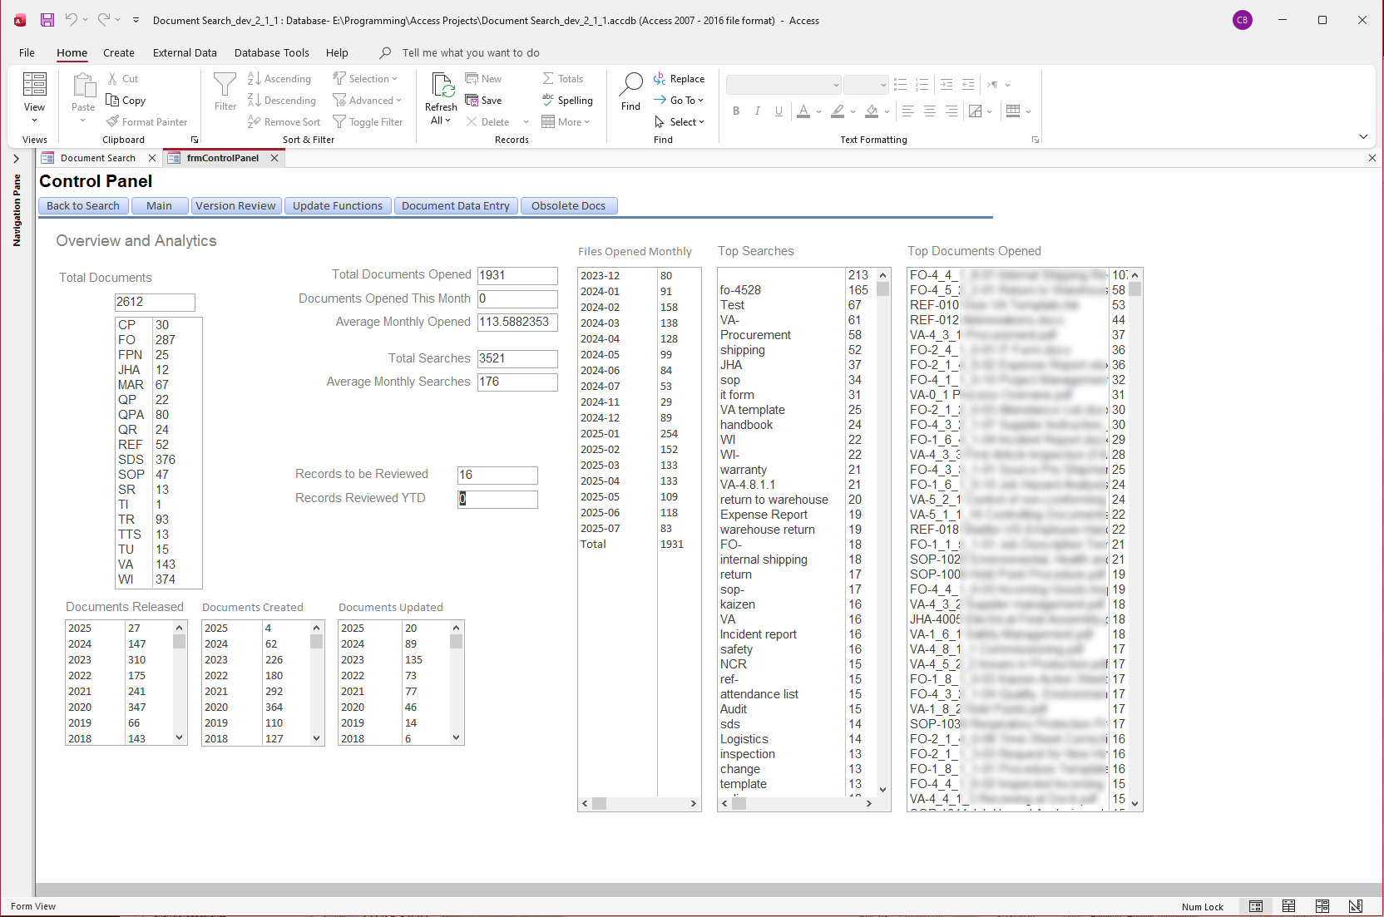The image size is (1384, 917).
Task: Expand the Navigation Pane
Action: 16,158
